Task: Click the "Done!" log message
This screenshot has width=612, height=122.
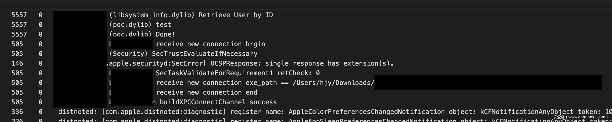Action: click(x=165, y=34)
